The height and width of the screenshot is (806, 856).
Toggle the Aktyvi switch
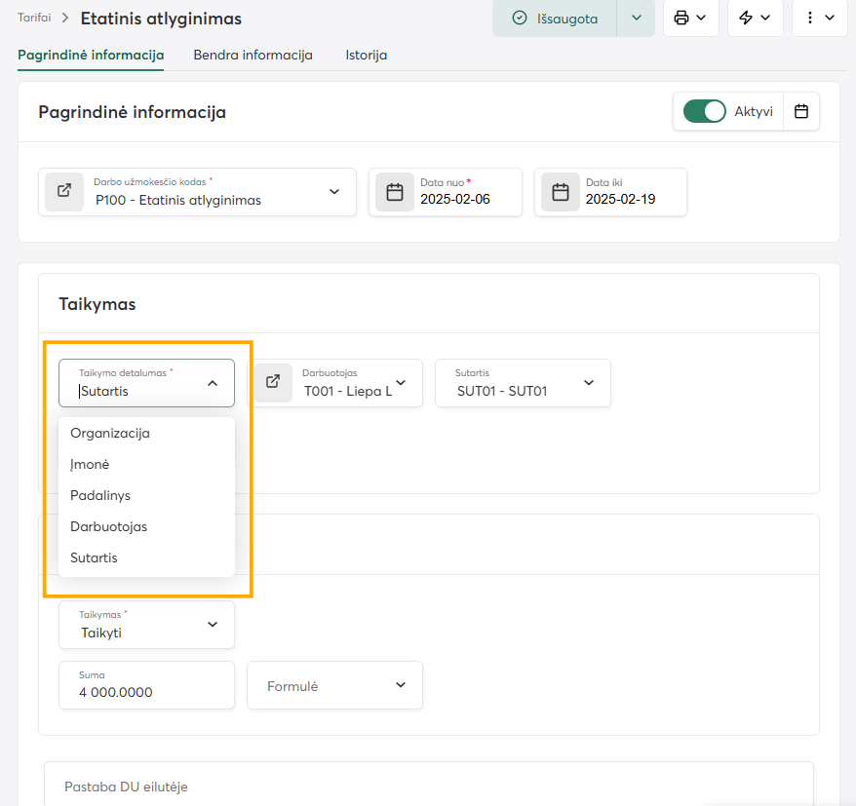click(704, 111)
